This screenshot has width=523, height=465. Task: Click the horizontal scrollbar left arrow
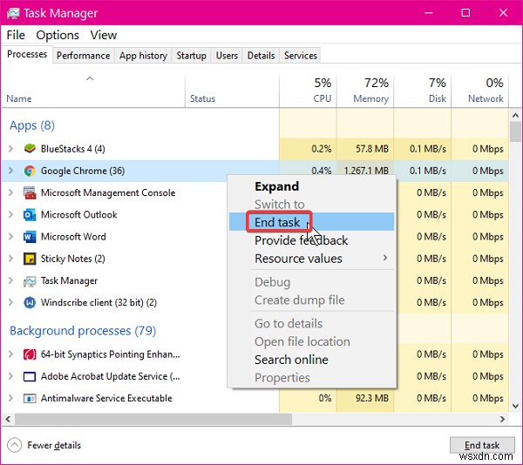click(x=9, y=419)
